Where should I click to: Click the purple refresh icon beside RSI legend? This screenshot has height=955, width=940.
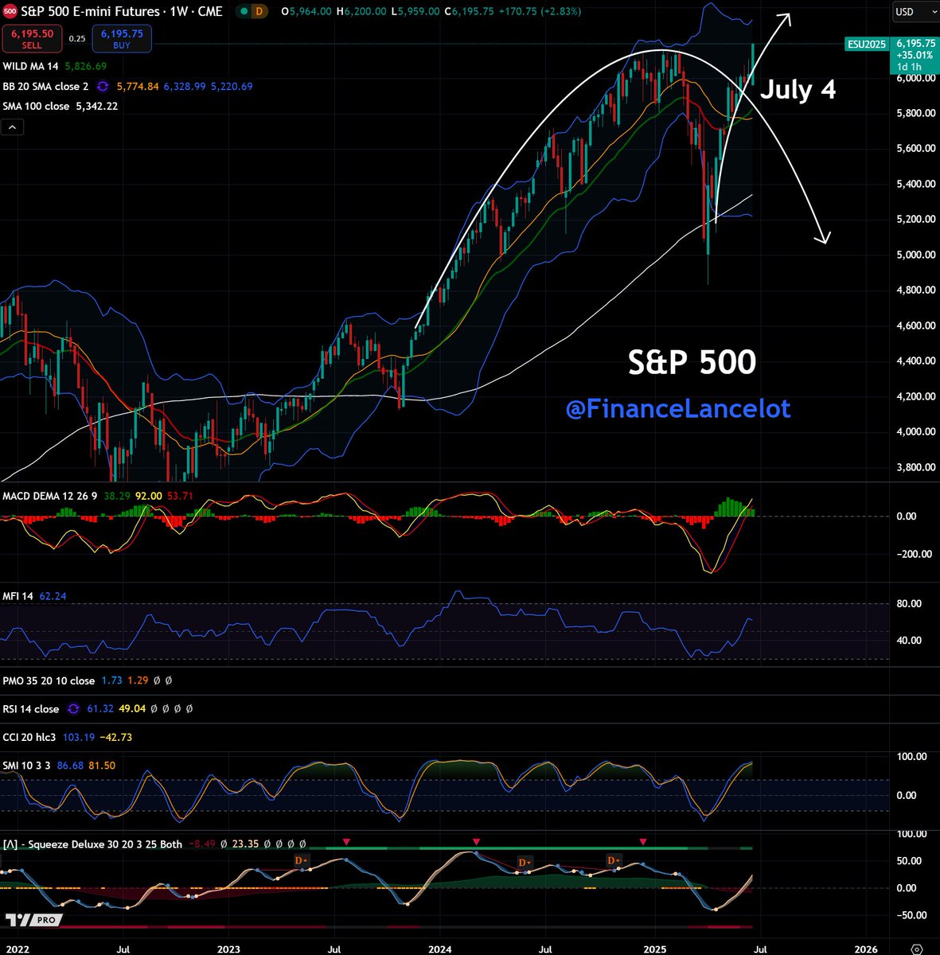click(x=74, y=709)
